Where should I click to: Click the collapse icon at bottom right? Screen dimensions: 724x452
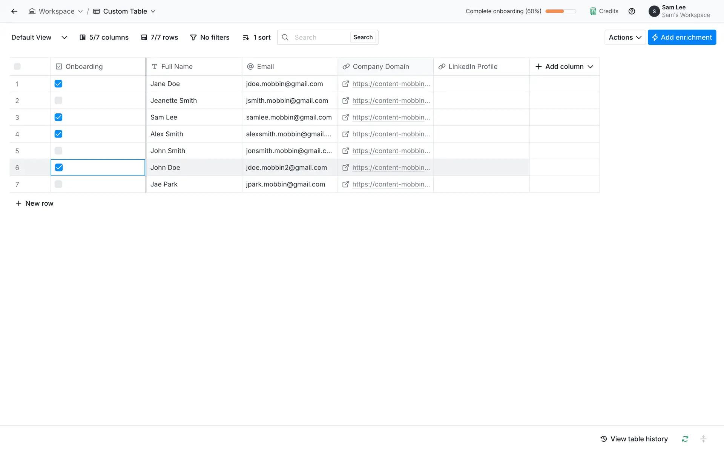(x=703, y=439)
